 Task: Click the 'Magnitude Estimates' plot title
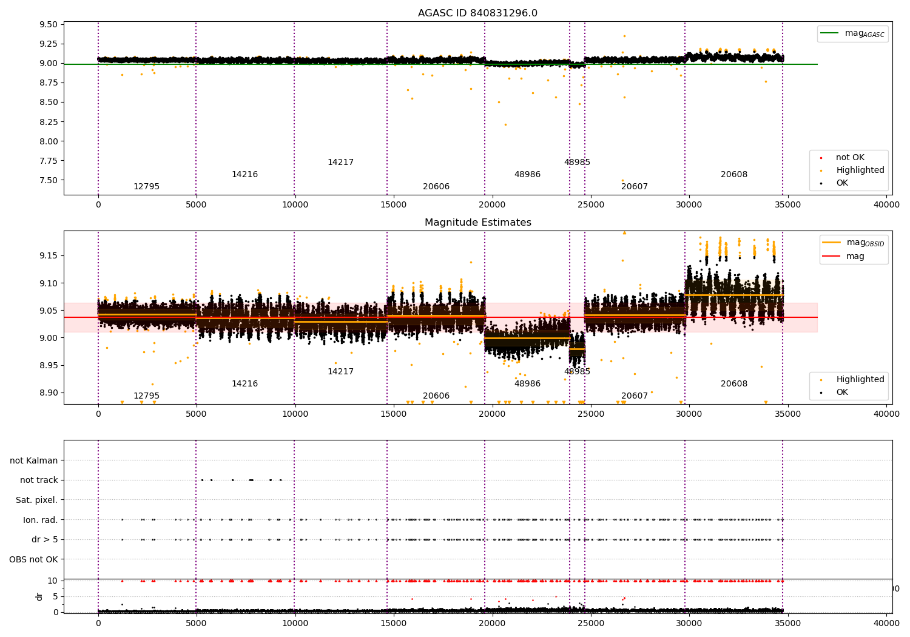tap(477, 223)
